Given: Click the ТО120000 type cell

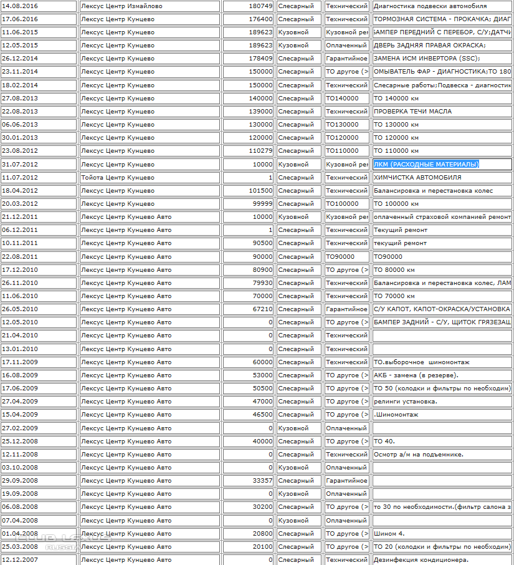Looking at the screenshot, I should pyautogui.click(x=346, y=138).
